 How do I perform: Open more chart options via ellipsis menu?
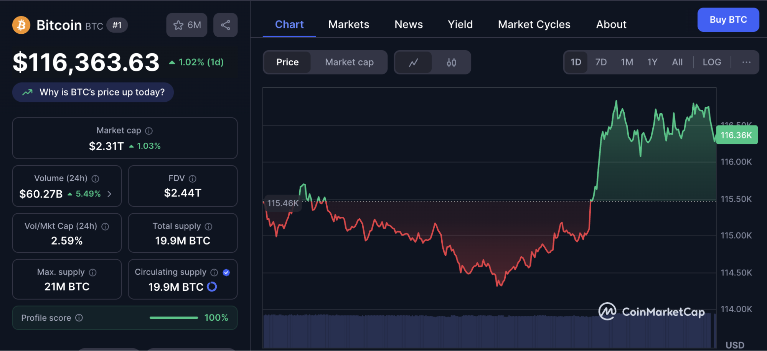coord(746,62)
